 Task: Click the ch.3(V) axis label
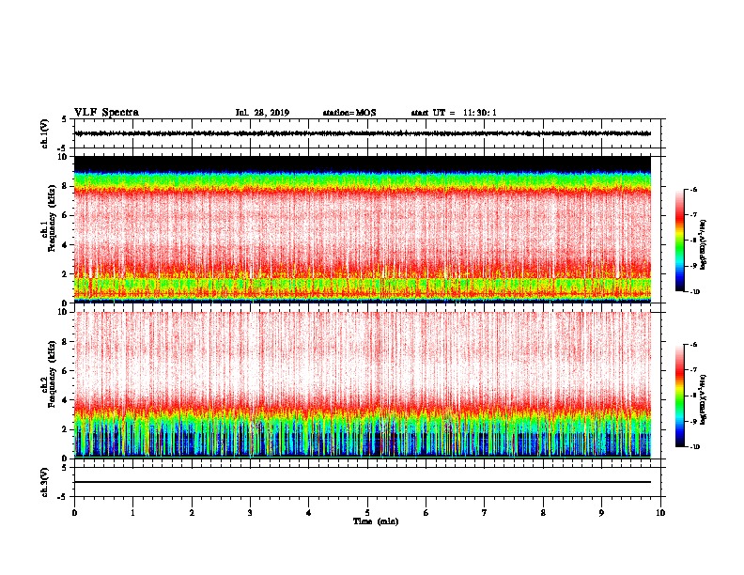tap(44, 483)
